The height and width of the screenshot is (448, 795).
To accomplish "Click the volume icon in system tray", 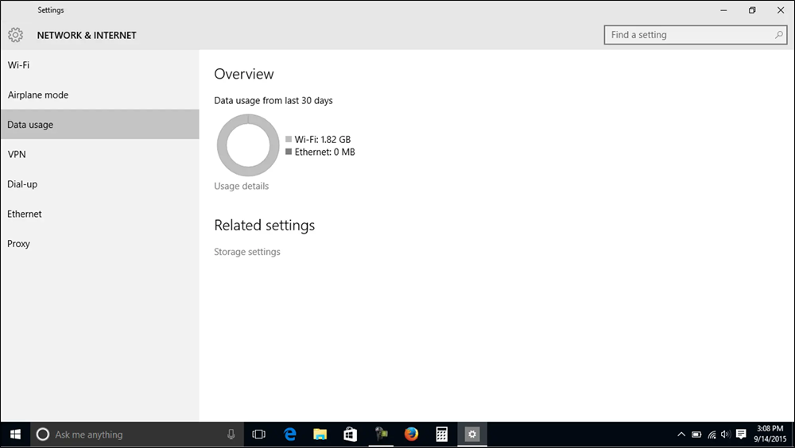I will [x=725, y=434].
